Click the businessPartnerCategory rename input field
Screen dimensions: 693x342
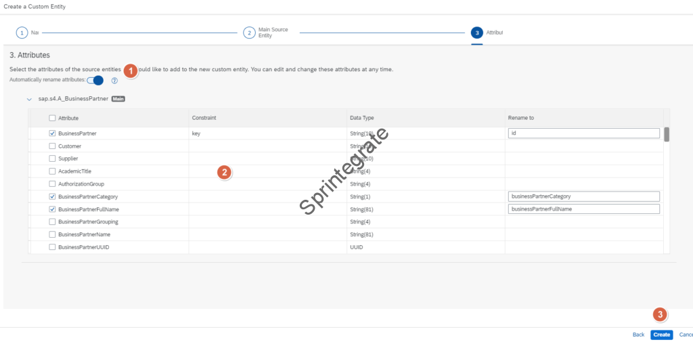click(583, 196)
